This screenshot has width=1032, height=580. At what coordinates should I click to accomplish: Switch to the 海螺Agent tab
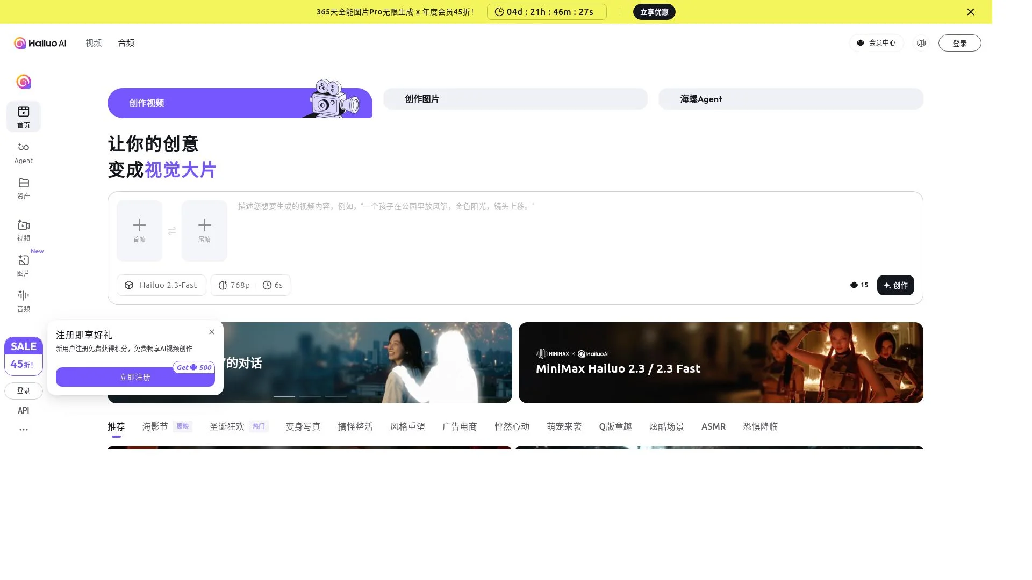790,99
